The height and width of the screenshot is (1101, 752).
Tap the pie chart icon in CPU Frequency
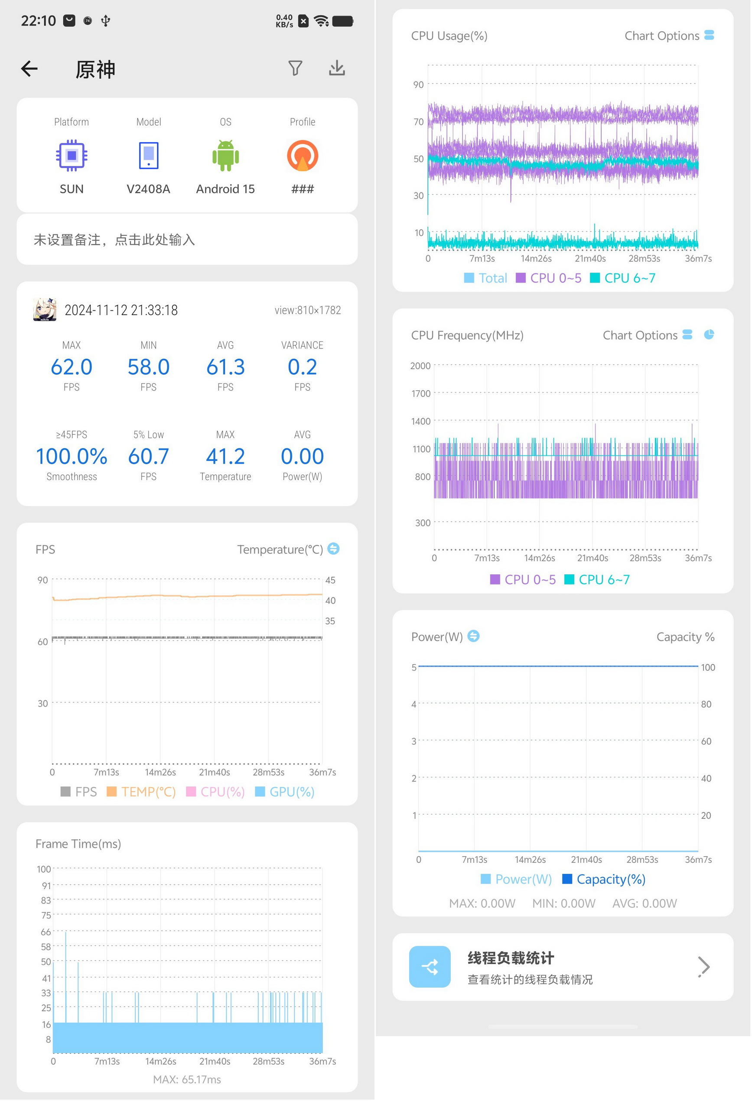coord(710,335)
